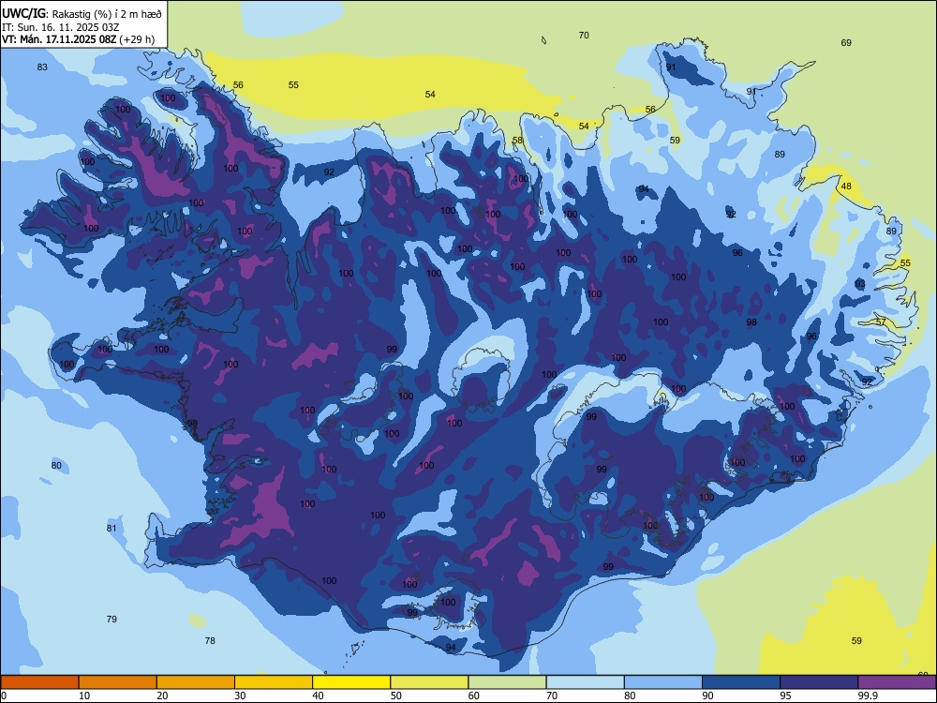Select the legend tick label 40

[x=318, y=696]
